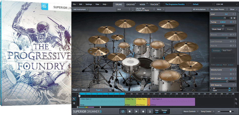Select the arrow pointer tool in the timeline
Viewport: 239px width, 115px height.
point(74,99)
